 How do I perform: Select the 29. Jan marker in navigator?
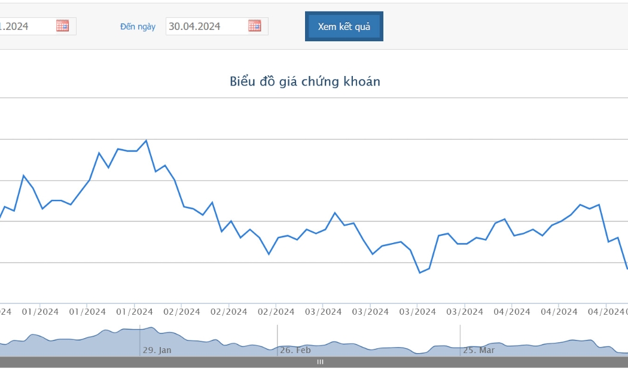[157, 350]
